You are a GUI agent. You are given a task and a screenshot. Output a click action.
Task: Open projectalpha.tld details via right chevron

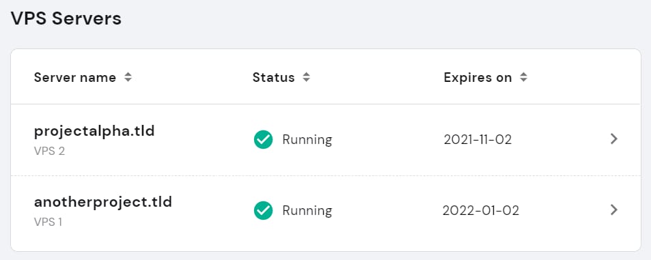coord(614,139)
